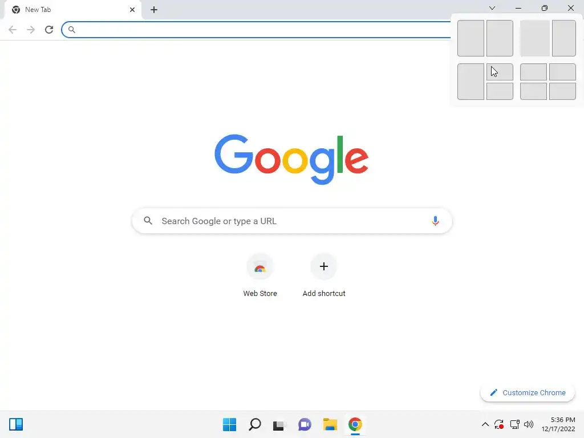Screen dimensions: 584x438
Task: Snap window to right half of equal split
Action: pos(500,38)
